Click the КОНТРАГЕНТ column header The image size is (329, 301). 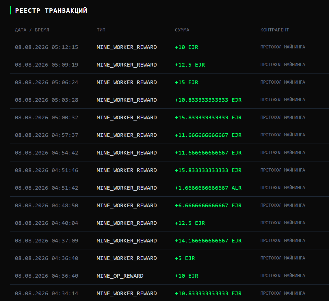(275, 30)
